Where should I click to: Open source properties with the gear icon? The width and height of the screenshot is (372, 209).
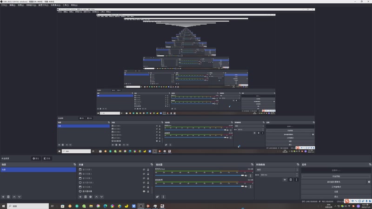(x=91, y=196)
